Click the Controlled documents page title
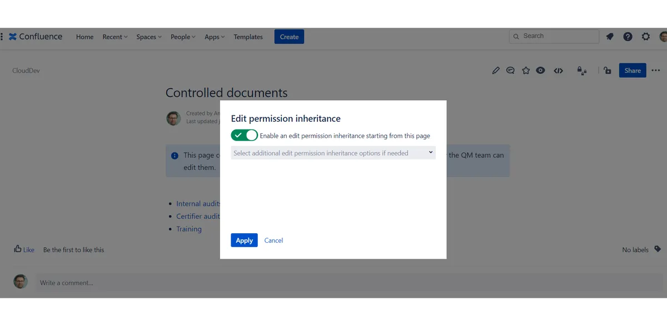This screenshot has width=667, height=326. (x=227, y=93)
